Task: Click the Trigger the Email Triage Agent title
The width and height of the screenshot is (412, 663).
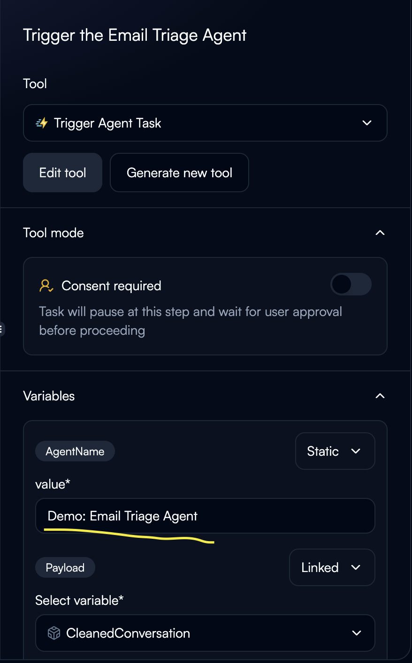Action: coord(135,35)
